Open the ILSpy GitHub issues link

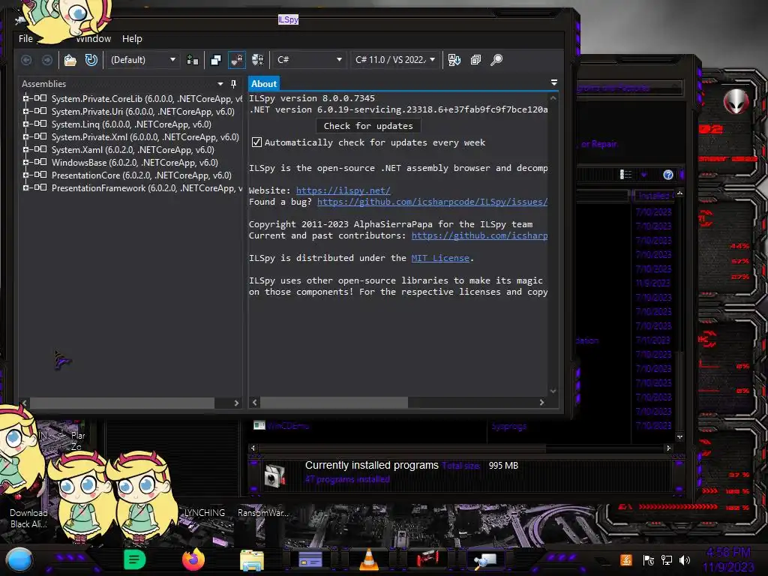(x=432, y=202)
